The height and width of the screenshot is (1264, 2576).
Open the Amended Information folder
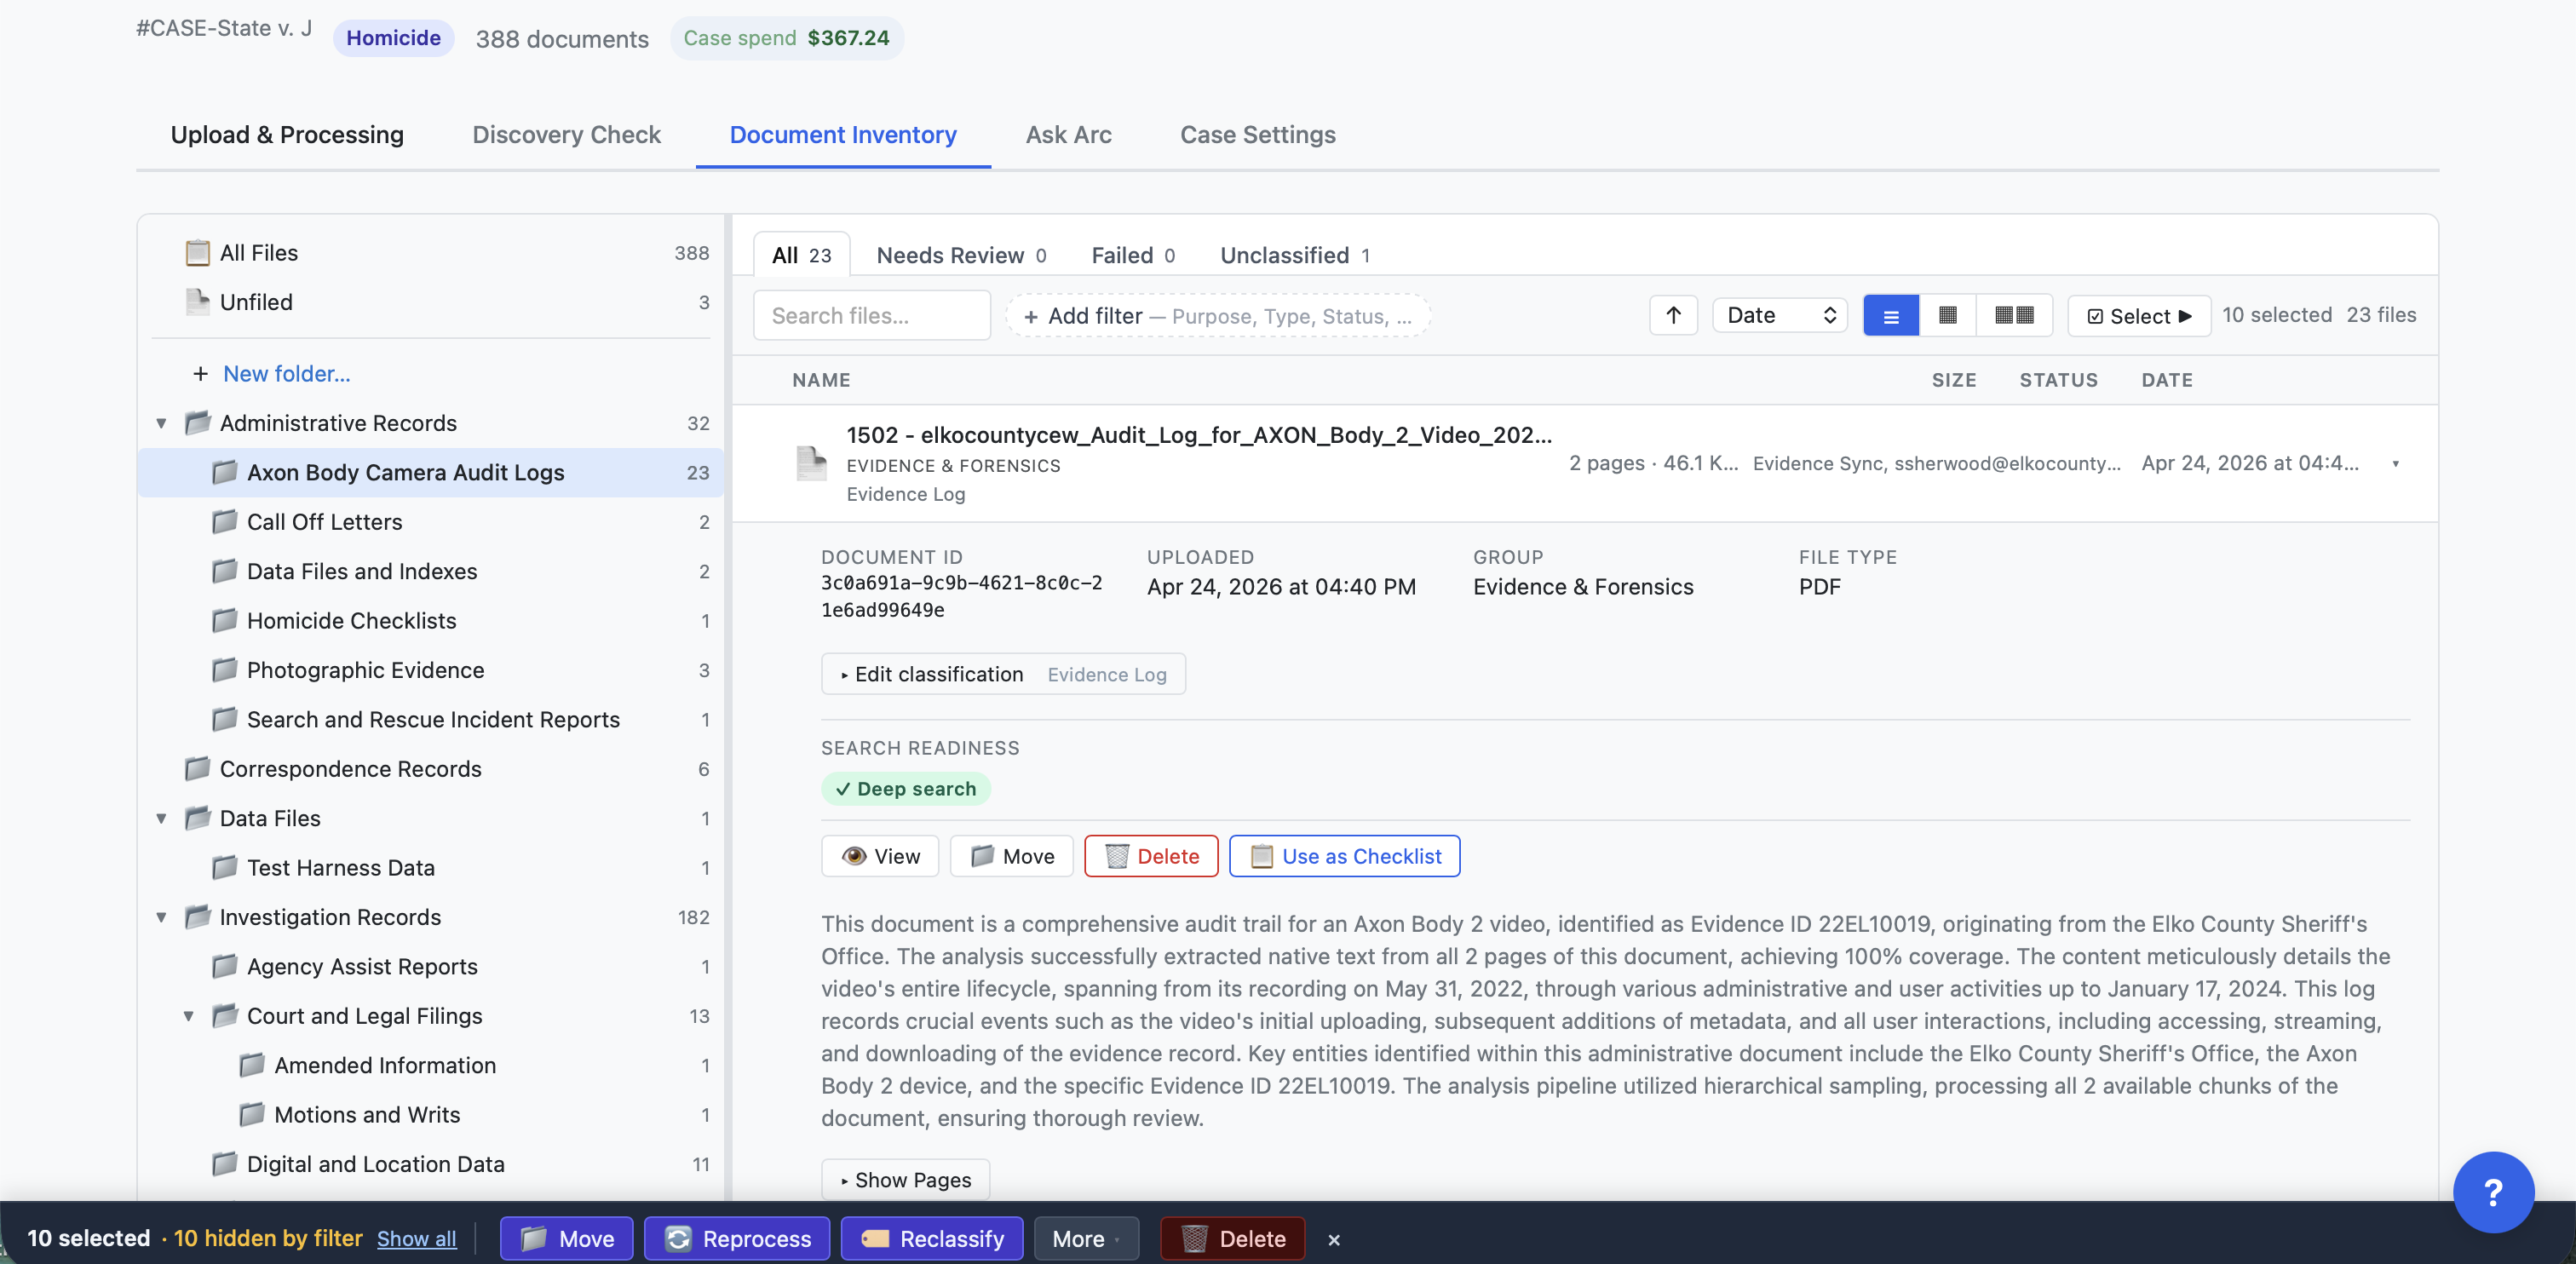point(430,1066)
